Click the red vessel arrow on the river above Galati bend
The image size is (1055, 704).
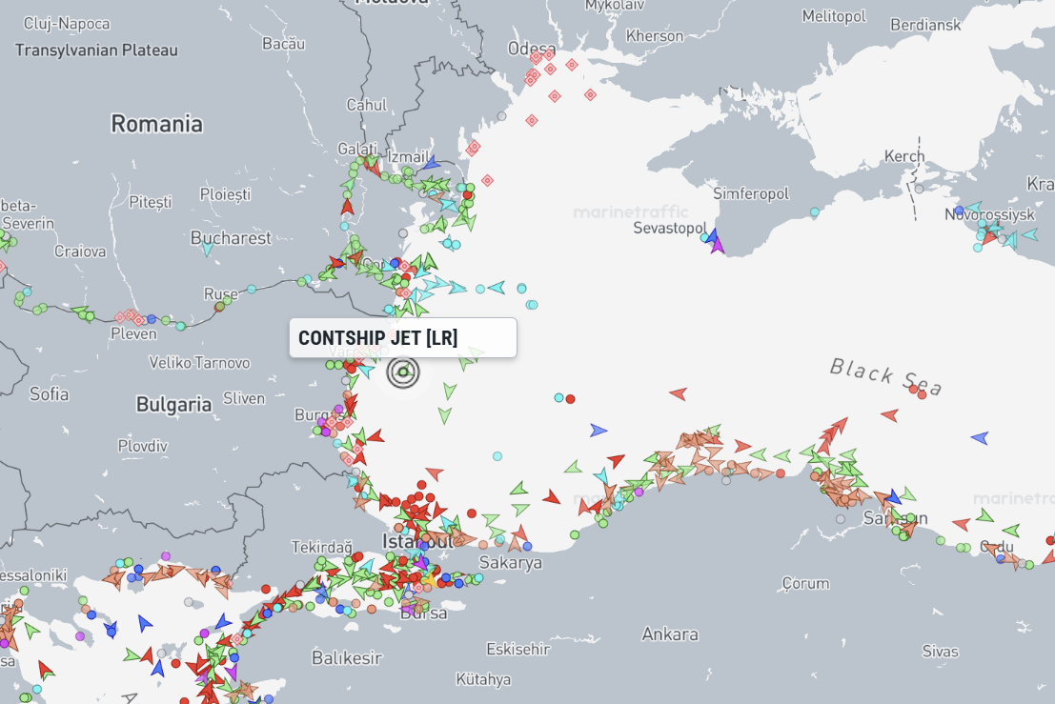pos(347,206)
